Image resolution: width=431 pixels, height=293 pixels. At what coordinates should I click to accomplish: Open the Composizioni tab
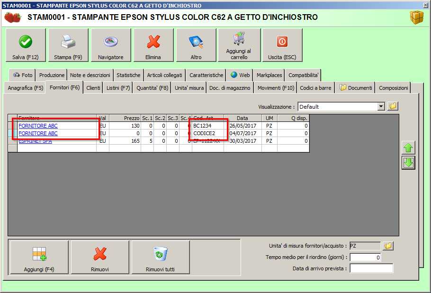393,88
